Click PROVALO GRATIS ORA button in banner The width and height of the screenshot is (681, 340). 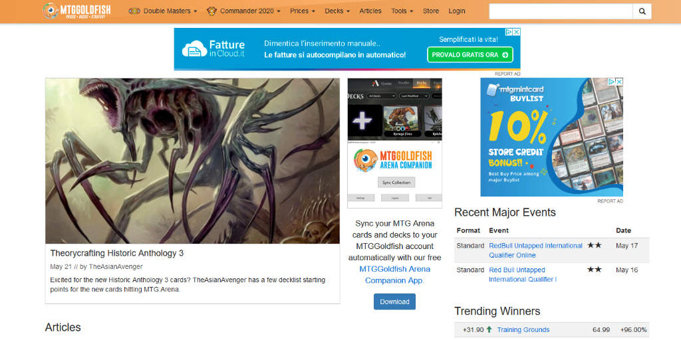coord(470,54)
